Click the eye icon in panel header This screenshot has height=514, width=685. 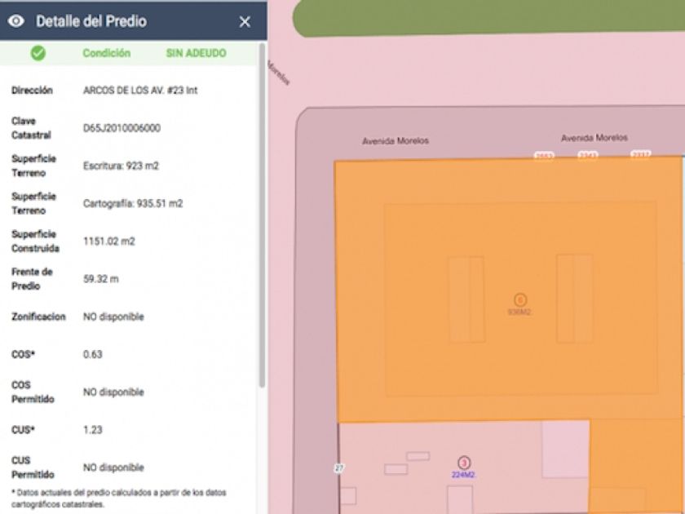[16, 21]
